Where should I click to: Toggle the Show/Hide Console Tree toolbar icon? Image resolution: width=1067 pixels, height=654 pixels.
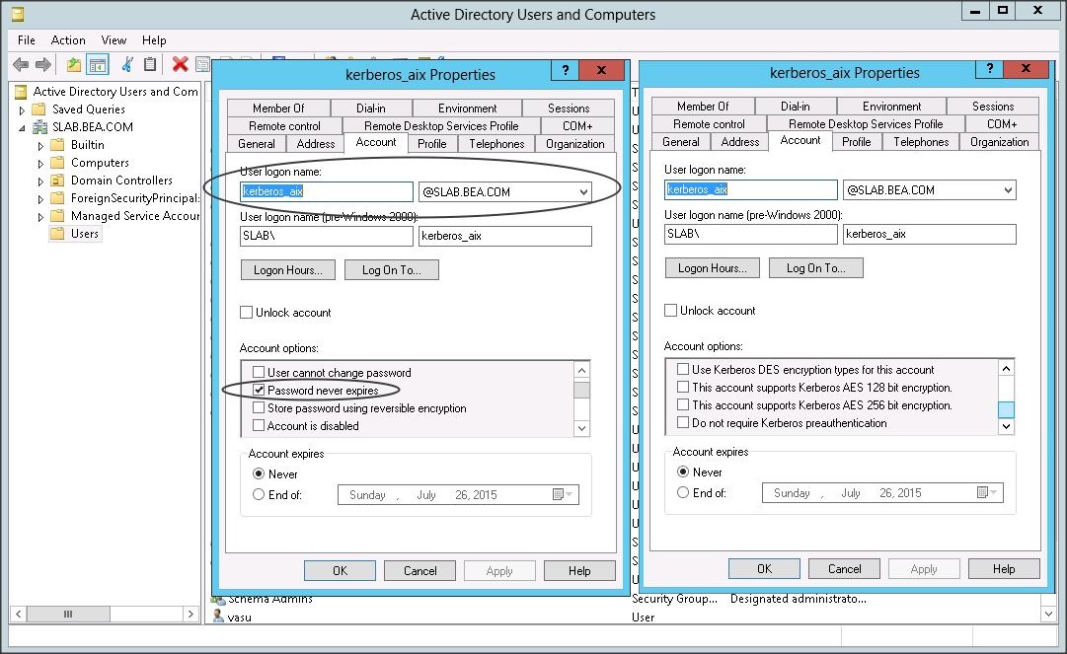pyautogui.click(x=98, y=64)
